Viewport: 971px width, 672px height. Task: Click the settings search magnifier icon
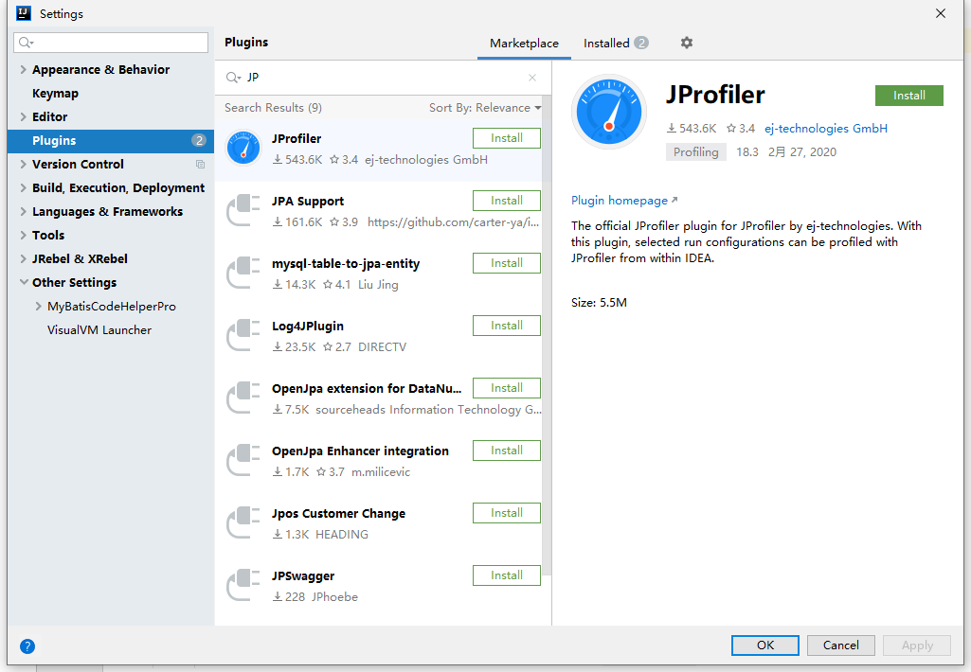[x=26, y=42]
